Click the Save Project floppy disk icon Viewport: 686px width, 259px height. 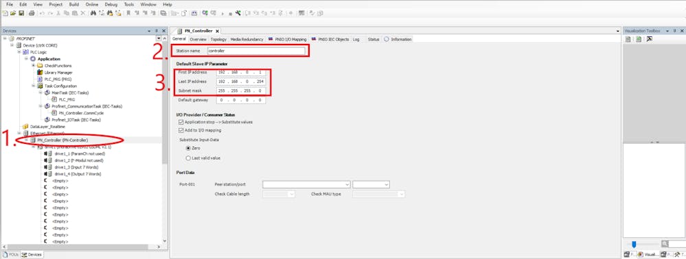21,13
